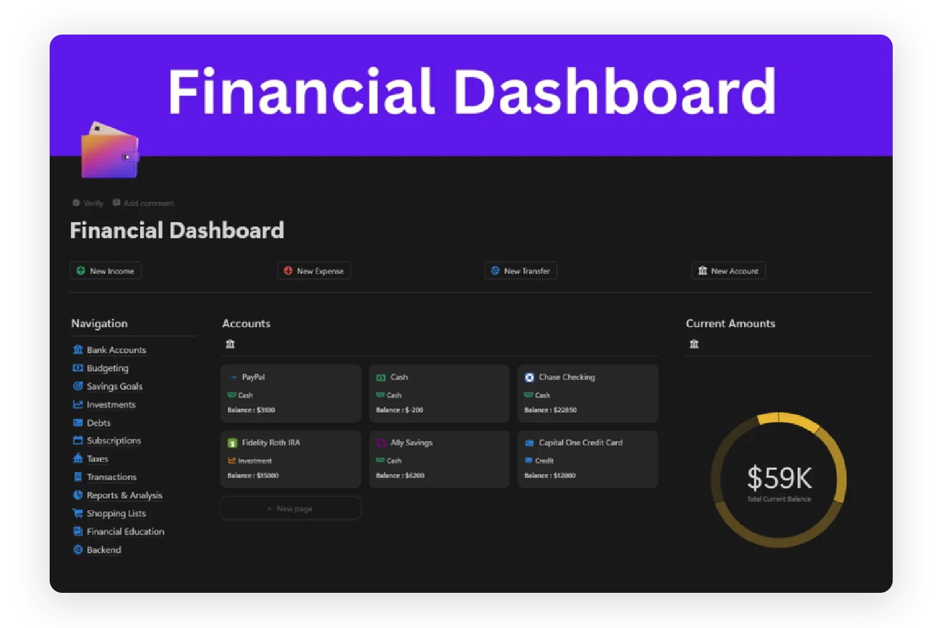This screenshot has width=943, height=628.
Task: Click the Debts card icon
Action: (78, 422)
